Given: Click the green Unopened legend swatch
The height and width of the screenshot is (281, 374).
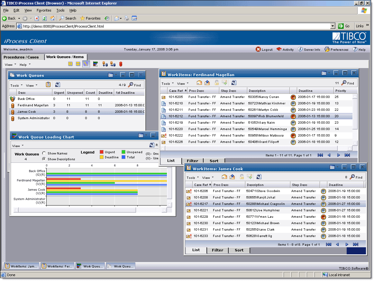Looking at the screenshot, I should point(123,152).
